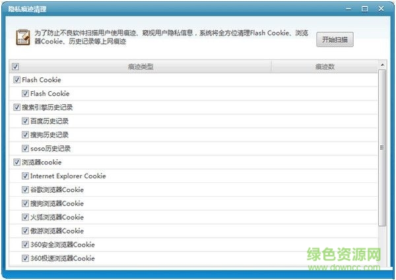Viewport: 396px width, 280px height.
Task: Uncheck soso历史记录 checkbox
Action: pyautogui.click(x=25, y=149)
